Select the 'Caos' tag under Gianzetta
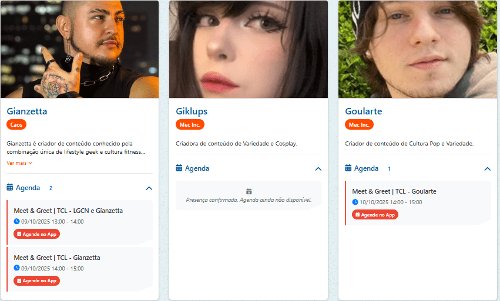This screenshot has width=500, height=301. click(x=16, y=124)
